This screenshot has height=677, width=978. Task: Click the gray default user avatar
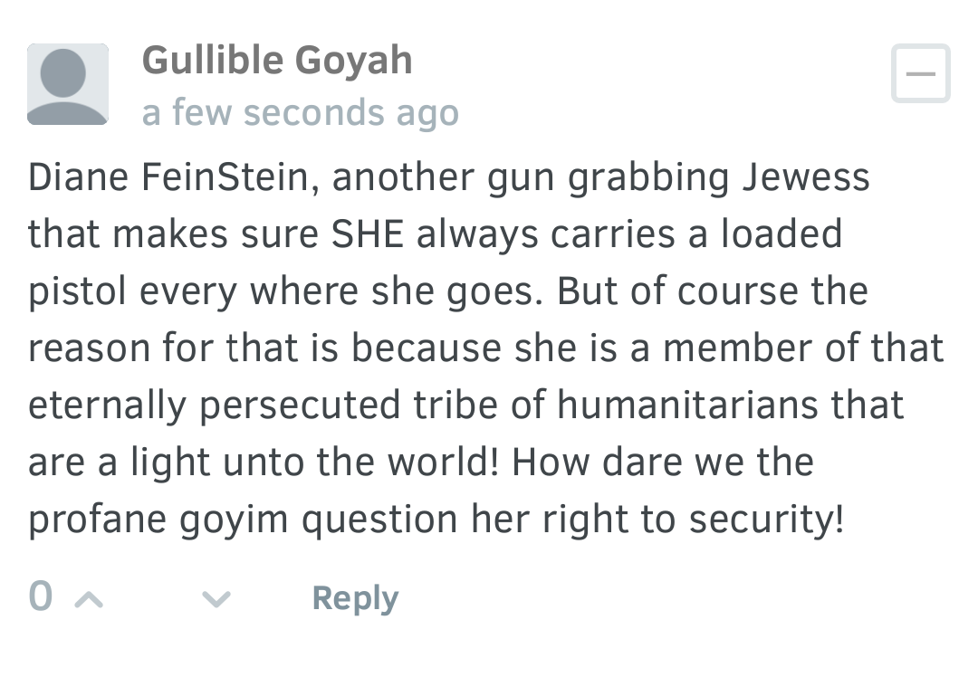(x=67, y=84)
